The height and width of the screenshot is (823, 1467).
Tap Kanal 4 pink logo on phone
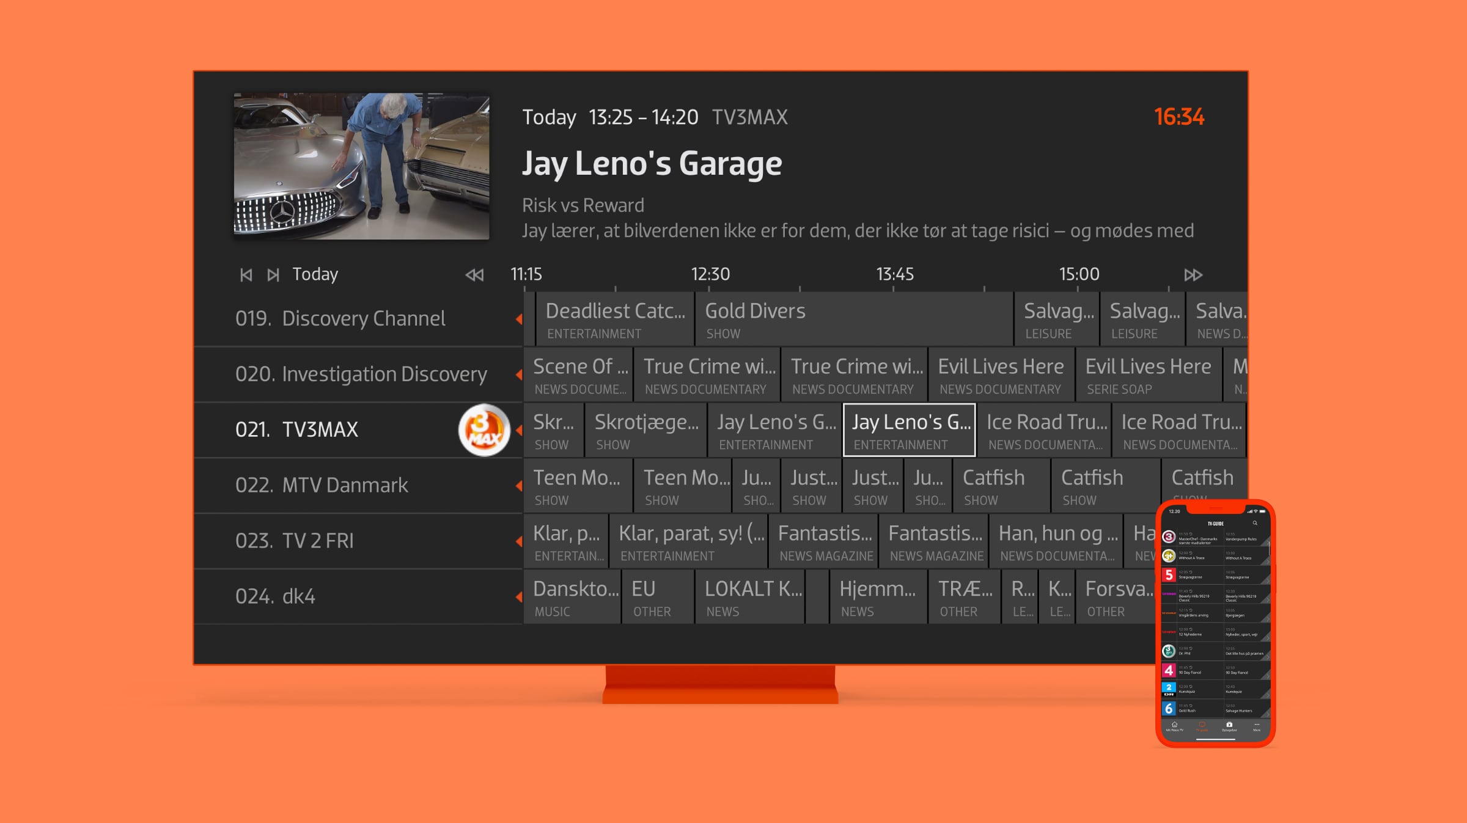(x=1169, y=670)
